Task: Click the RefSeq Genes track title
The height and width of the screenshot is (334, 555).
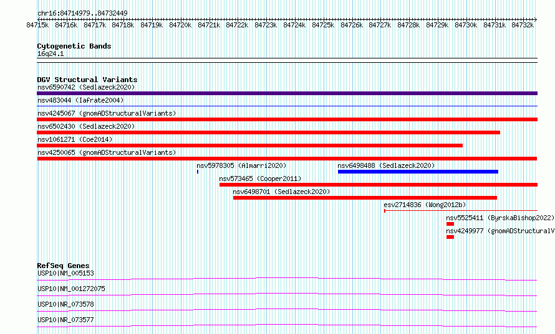Action: coord(63,266)
